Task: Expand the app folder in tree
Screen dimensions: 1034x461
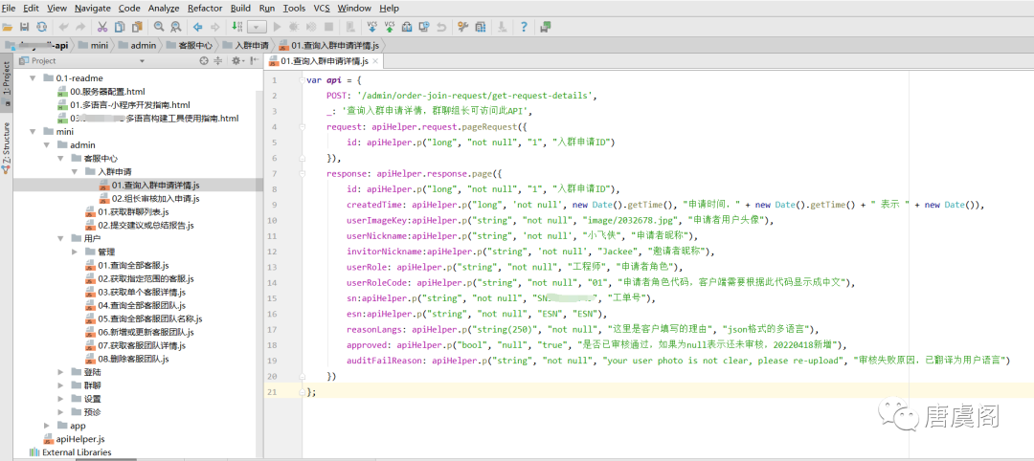Action: 47,426
